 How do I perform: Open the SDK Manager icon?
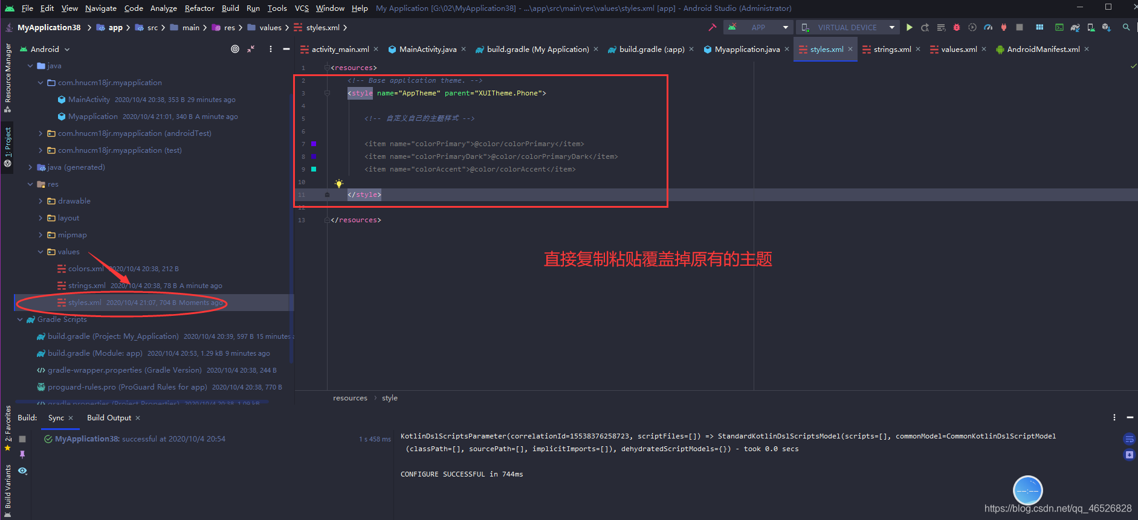[1107, 27]
